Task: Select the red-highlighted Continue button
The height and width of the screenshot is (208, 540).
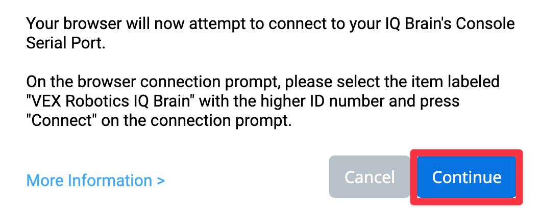Action: pyautogui.click(x=466, y=177)
